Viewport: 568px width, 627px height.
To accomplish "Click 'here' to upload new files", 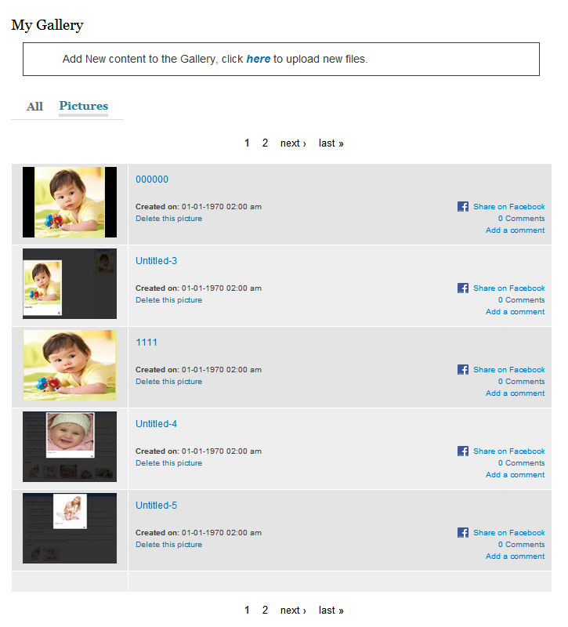I will tap(259, 59).
